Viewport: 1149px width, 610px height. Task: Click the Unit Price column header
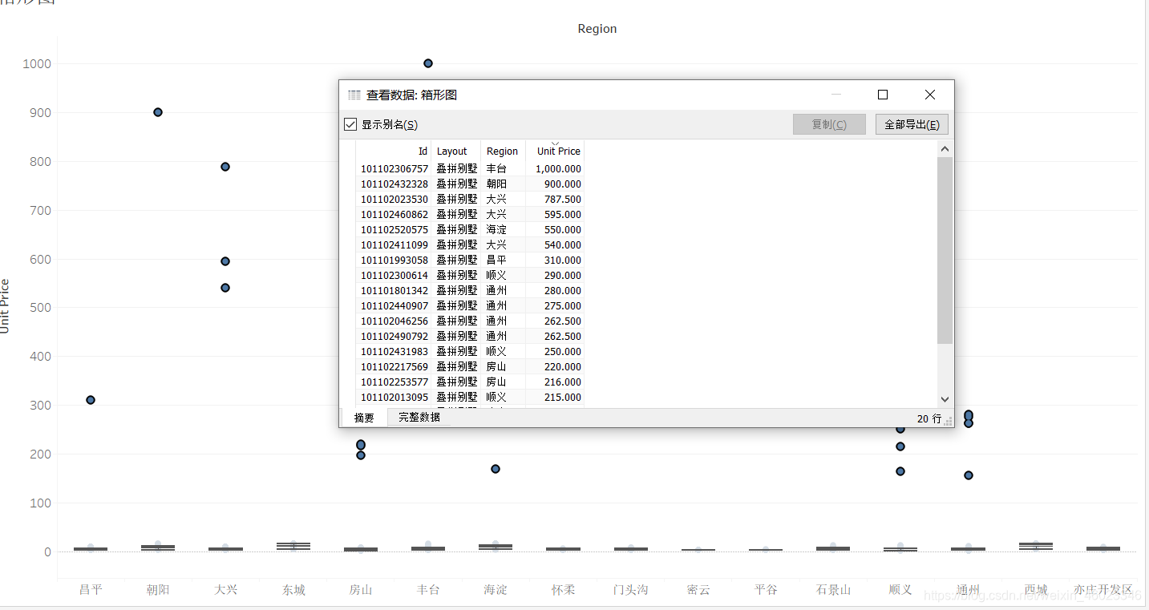pyautogui.click(x=555, y=151)
